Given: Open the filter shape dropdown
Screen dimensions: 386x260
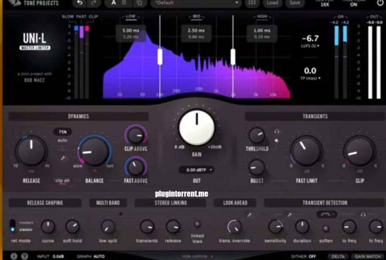Looking at the screenshot, I should (327, 215).
